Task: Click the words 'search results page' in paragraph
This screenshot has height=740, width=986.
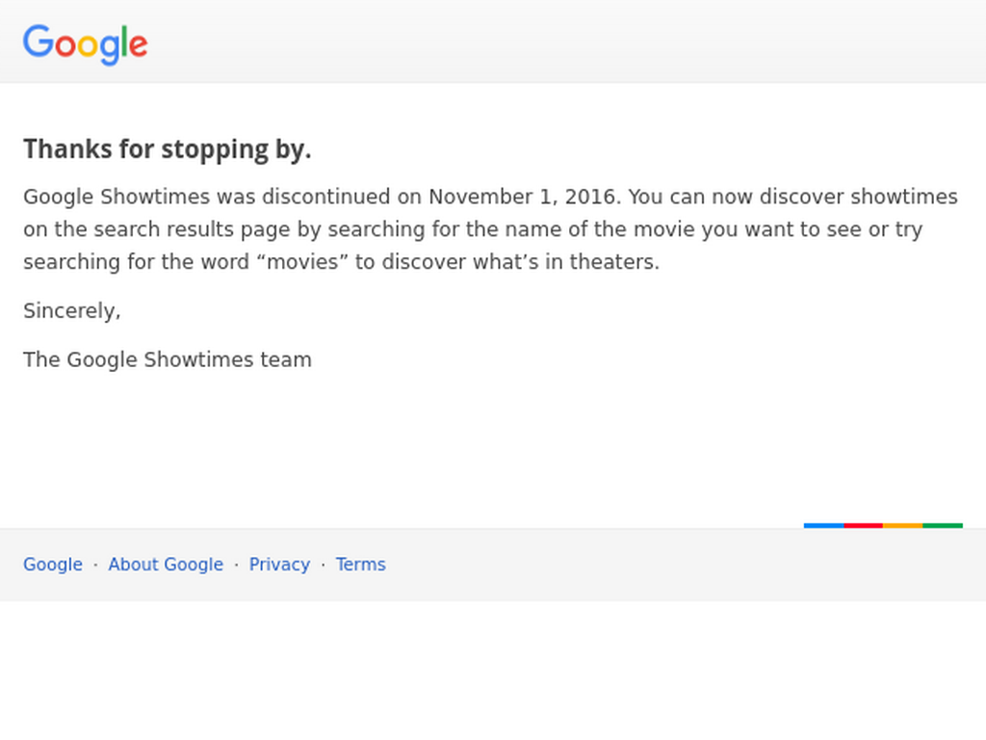Action: [x=193, y=229]
